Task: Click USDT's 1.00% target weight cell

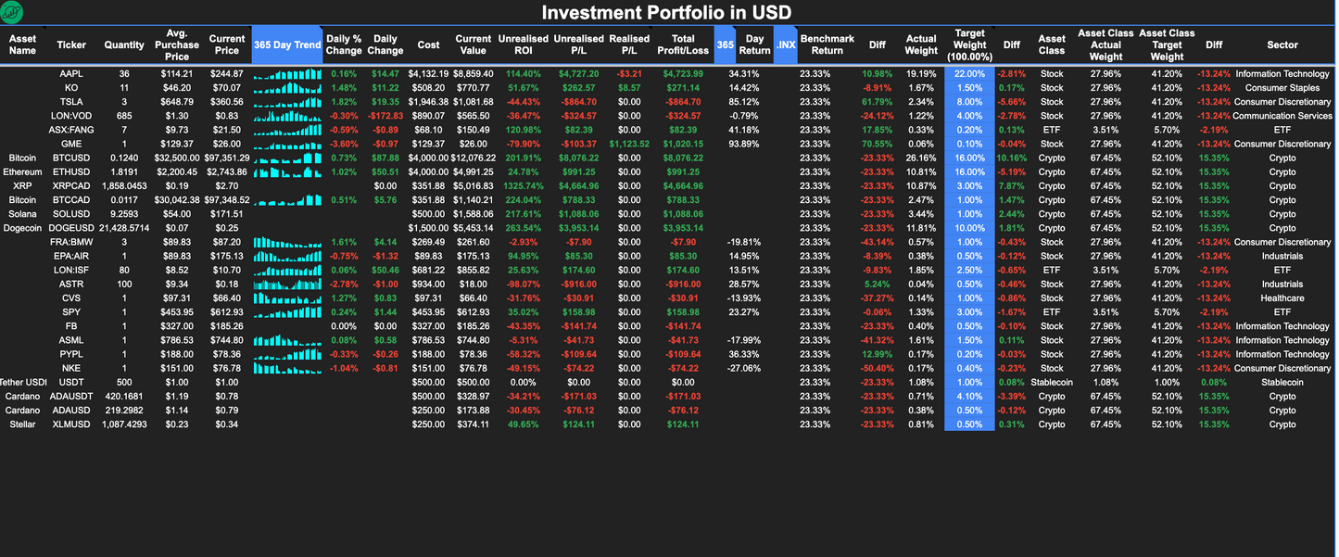Action: click(x=968, y=382)
